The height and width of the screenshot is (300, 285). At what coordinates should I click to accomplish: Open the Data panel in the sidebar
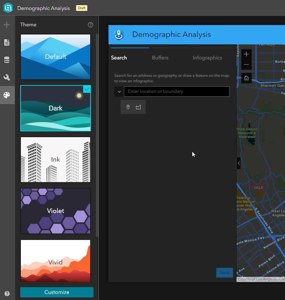[x=7, y=59]
